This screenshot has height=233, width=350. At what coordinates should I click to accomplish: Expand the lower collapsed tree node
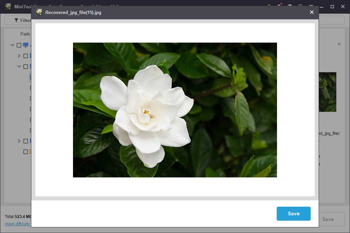point(19,141)
